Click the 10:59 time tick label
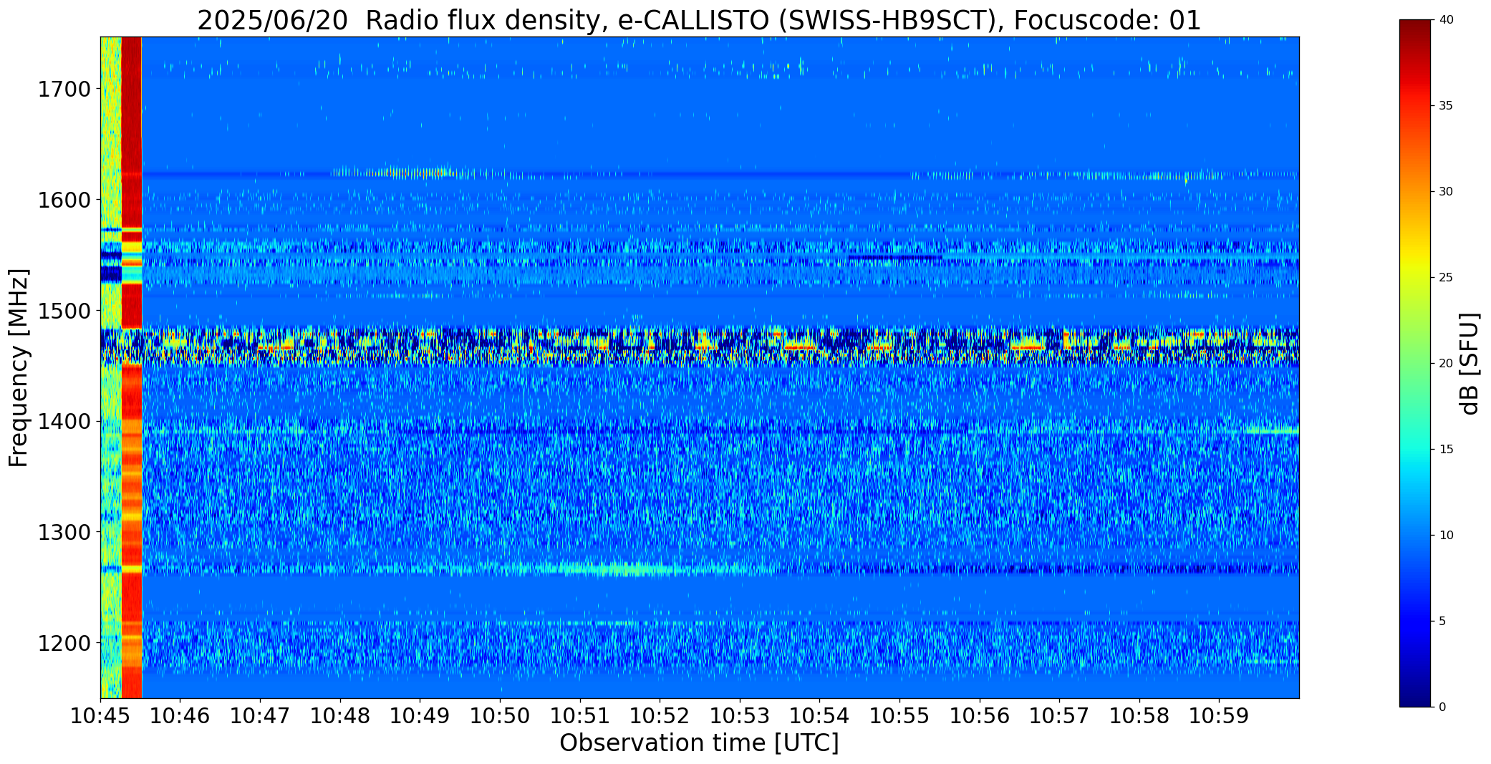The height and width of the screenshot is (764, 1491). (1219, 715)
